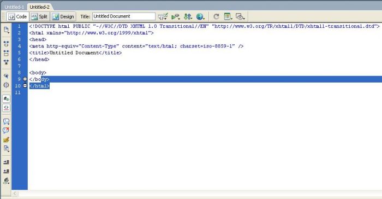
Task: Click the Collapse Selection icon
Action: click(7, 53)
